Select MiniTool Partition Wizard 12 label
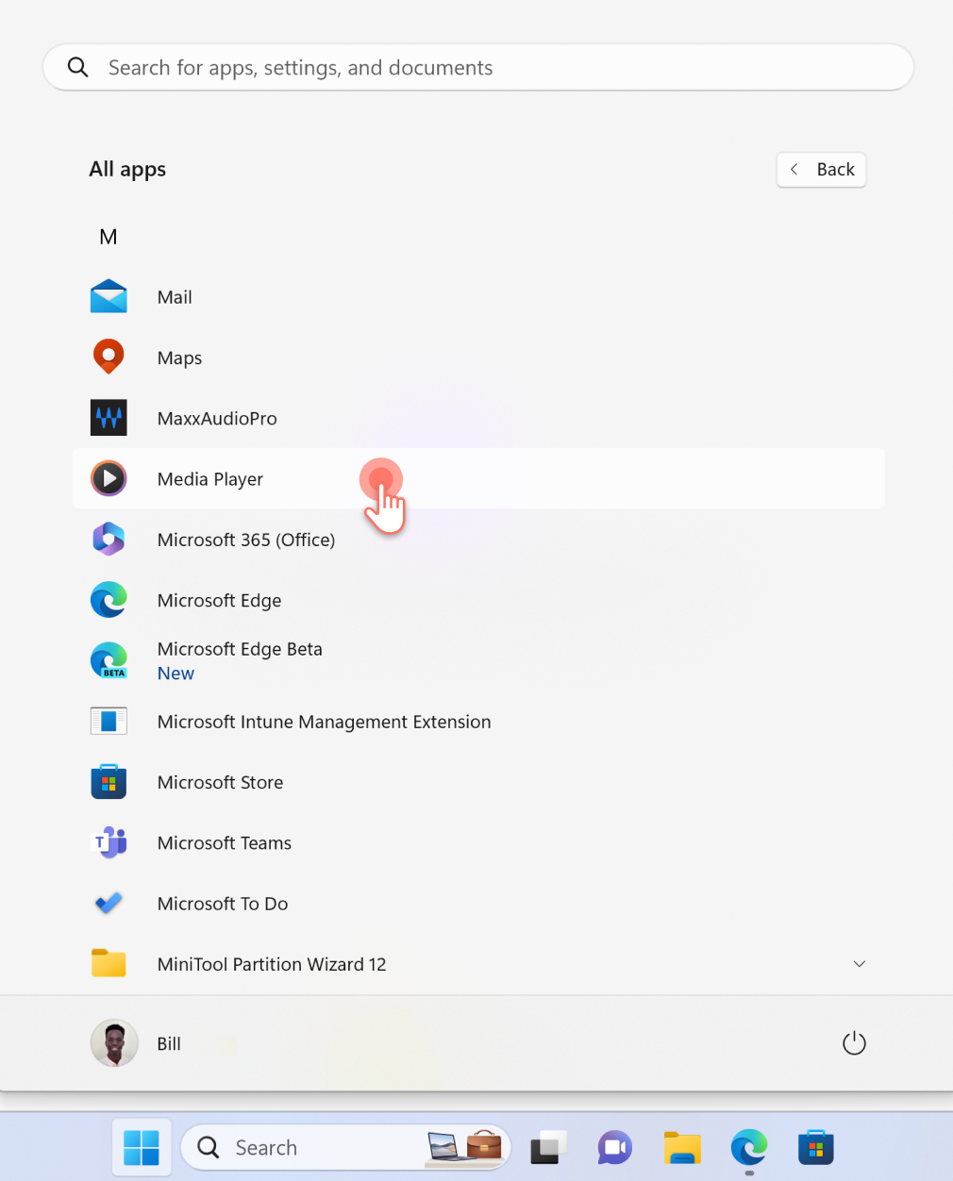This screenshot has height=1181, width=953. [272, 964]
